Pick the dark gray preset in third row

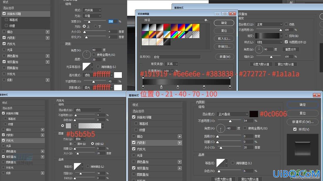click(x=167, y=42)
